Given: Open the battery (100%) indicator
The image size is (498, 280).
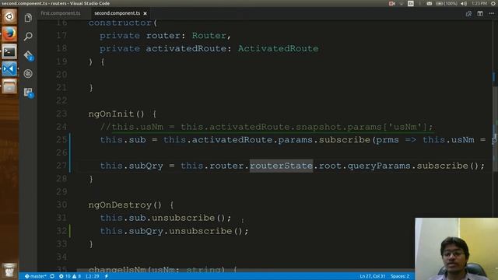Looking at the screenshot, I should [447, 3].
